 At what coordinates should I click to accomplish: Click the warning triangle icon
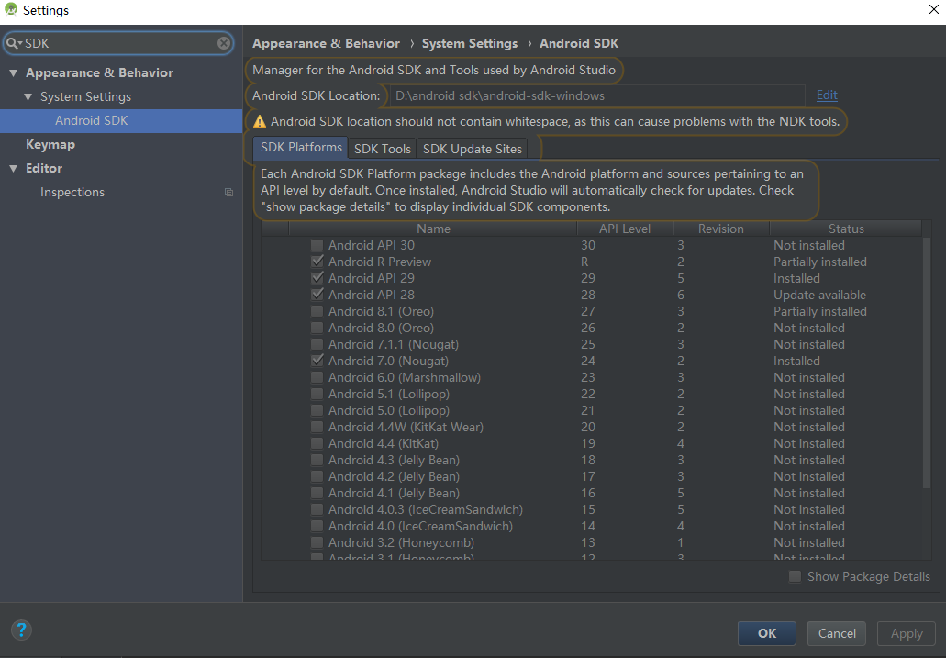coord(260,122)
